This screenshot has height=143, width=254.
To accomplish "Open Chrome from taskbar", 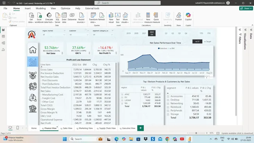I will [x=167, y=139].
